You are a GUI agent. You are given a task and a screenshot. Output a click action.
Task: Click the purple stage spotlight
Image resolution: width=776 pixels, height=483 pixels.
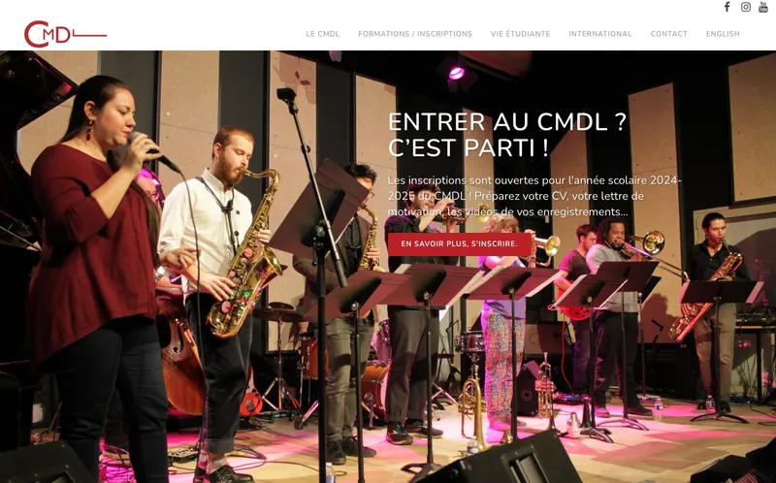click(456, 73)
